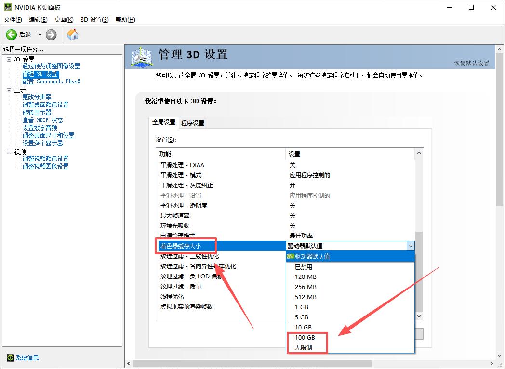The width and height of the screenshot is (505, 369).
Task: Click main pane vertical scroll-up arrow
Action: pyautogui.click(x=500, y=50)
